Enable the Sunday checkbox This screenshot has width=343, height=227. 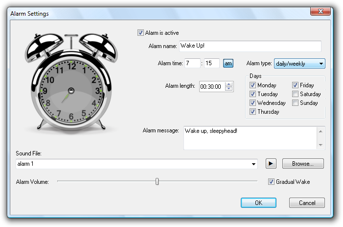point(296,103)
